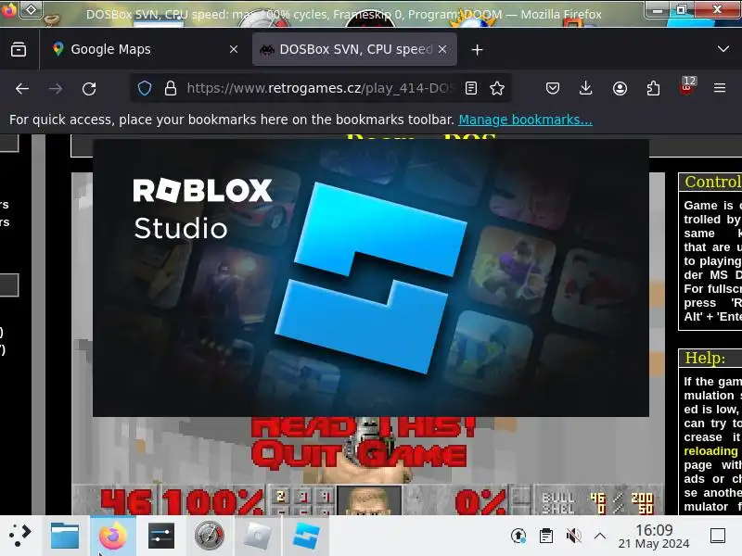
Task: Switch to the Google Maps tab
Action: click(143, 49)
